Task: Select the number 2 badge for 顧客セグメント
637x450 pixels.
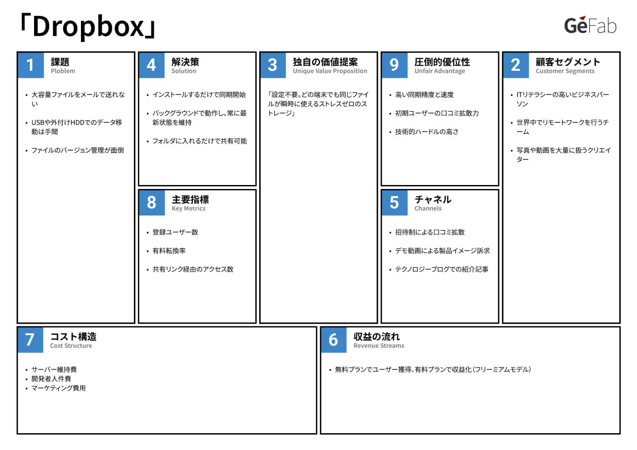Action: 515,65
